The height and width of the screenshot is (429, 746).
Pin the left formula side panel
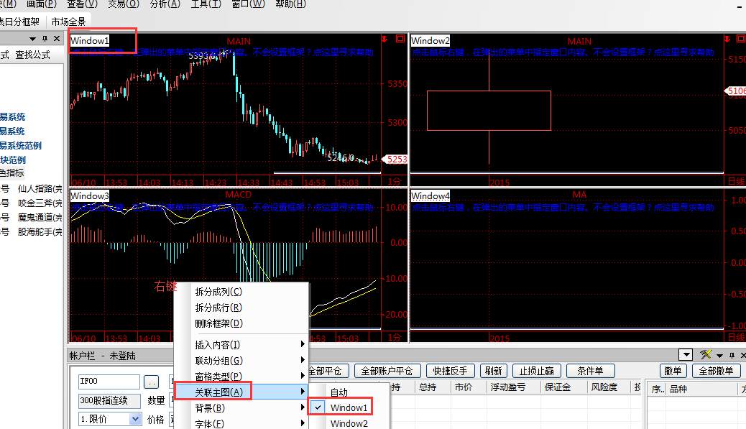point(45,38)
